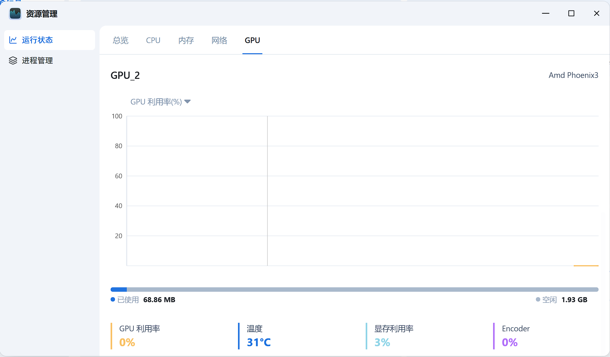Open 运行状态 in the sidebar

tap(37, 40)
